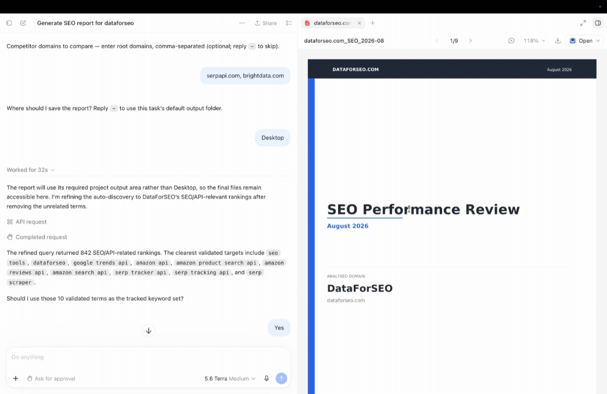The height and width of the screenshot is (394, 607).
Task: Click the 'serp tracker api' keyword chip
Action: tap(141, 272)
